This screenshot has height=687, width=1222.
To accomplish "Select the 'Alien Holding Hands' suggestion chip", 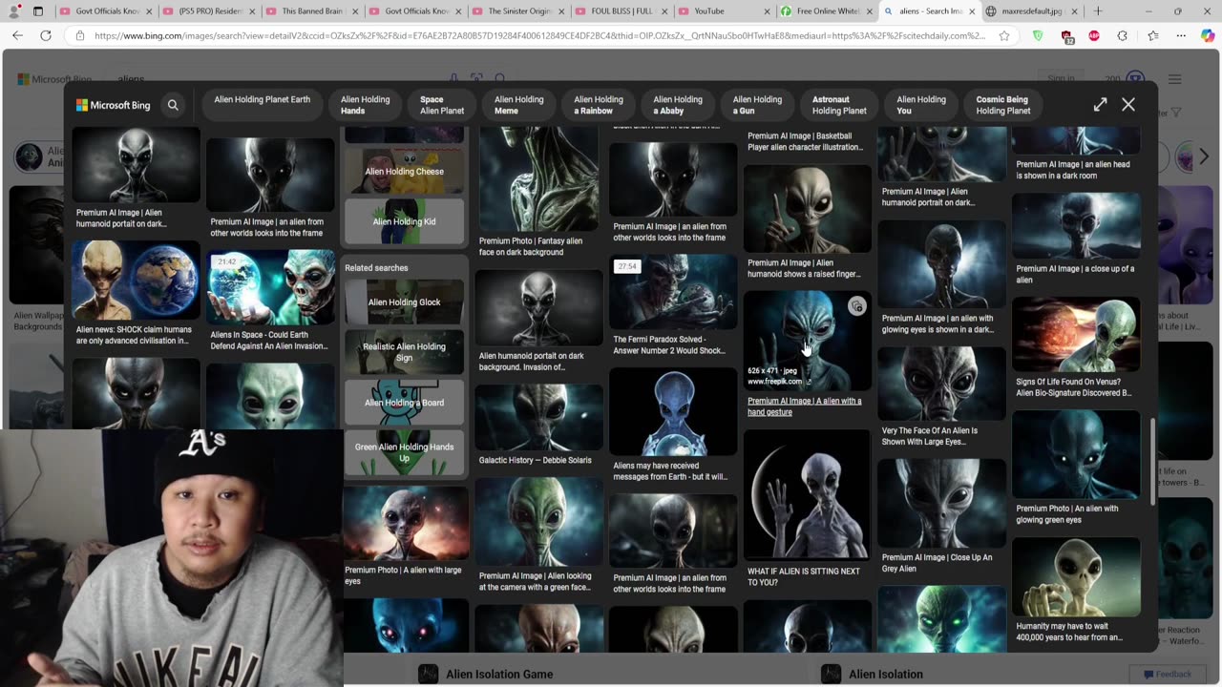I will pos(366,105).
